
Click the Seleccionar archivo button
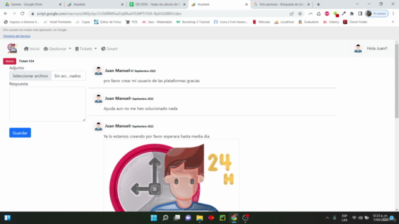(31, 76)
